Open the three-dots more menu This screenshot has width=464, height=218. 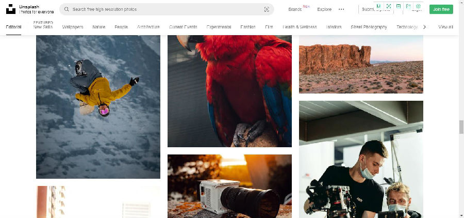coord(341,9)
